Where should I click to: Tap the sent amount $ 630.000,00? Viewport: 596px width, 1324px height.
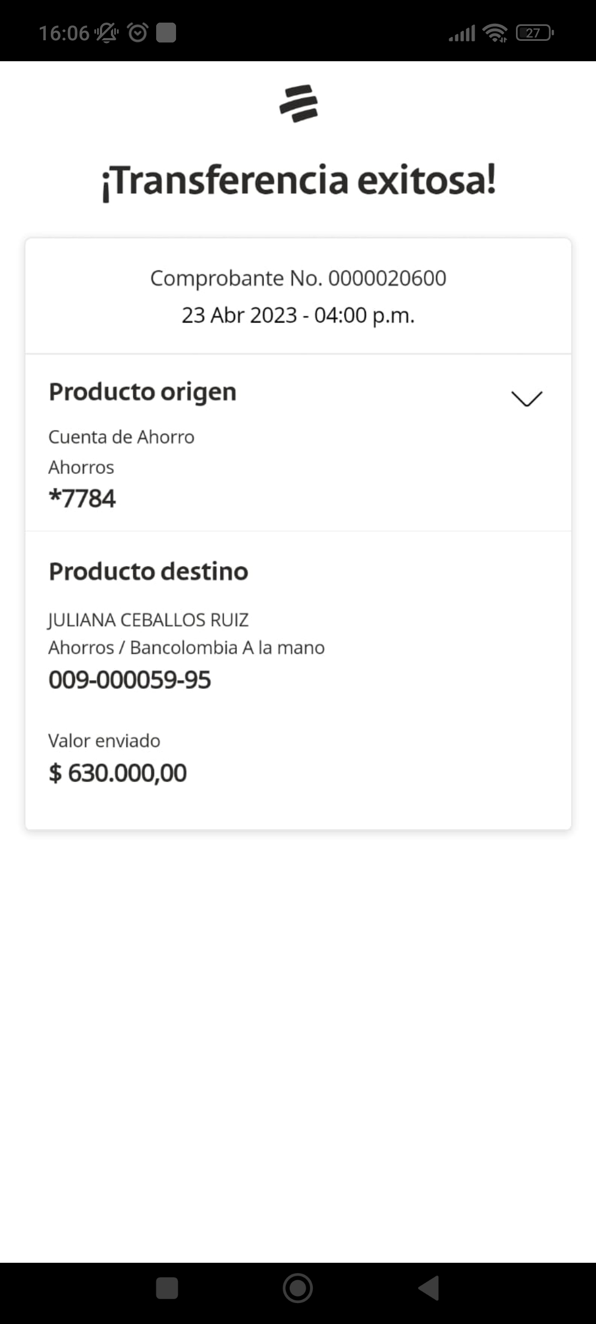tap(118, 773)
